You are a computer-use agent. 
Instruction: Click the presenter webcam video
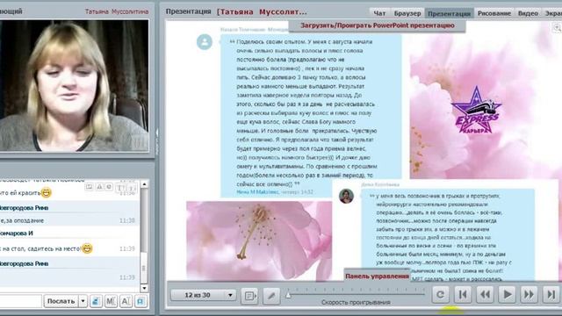pos(74,85)
